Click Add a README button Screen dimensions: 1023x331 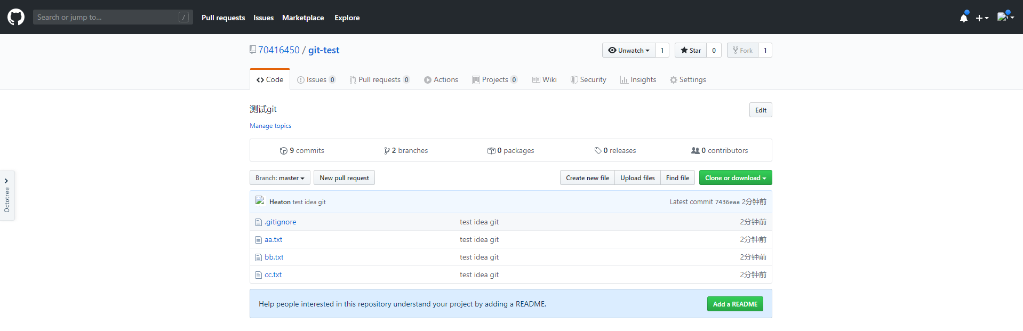(x=735, y=304)
